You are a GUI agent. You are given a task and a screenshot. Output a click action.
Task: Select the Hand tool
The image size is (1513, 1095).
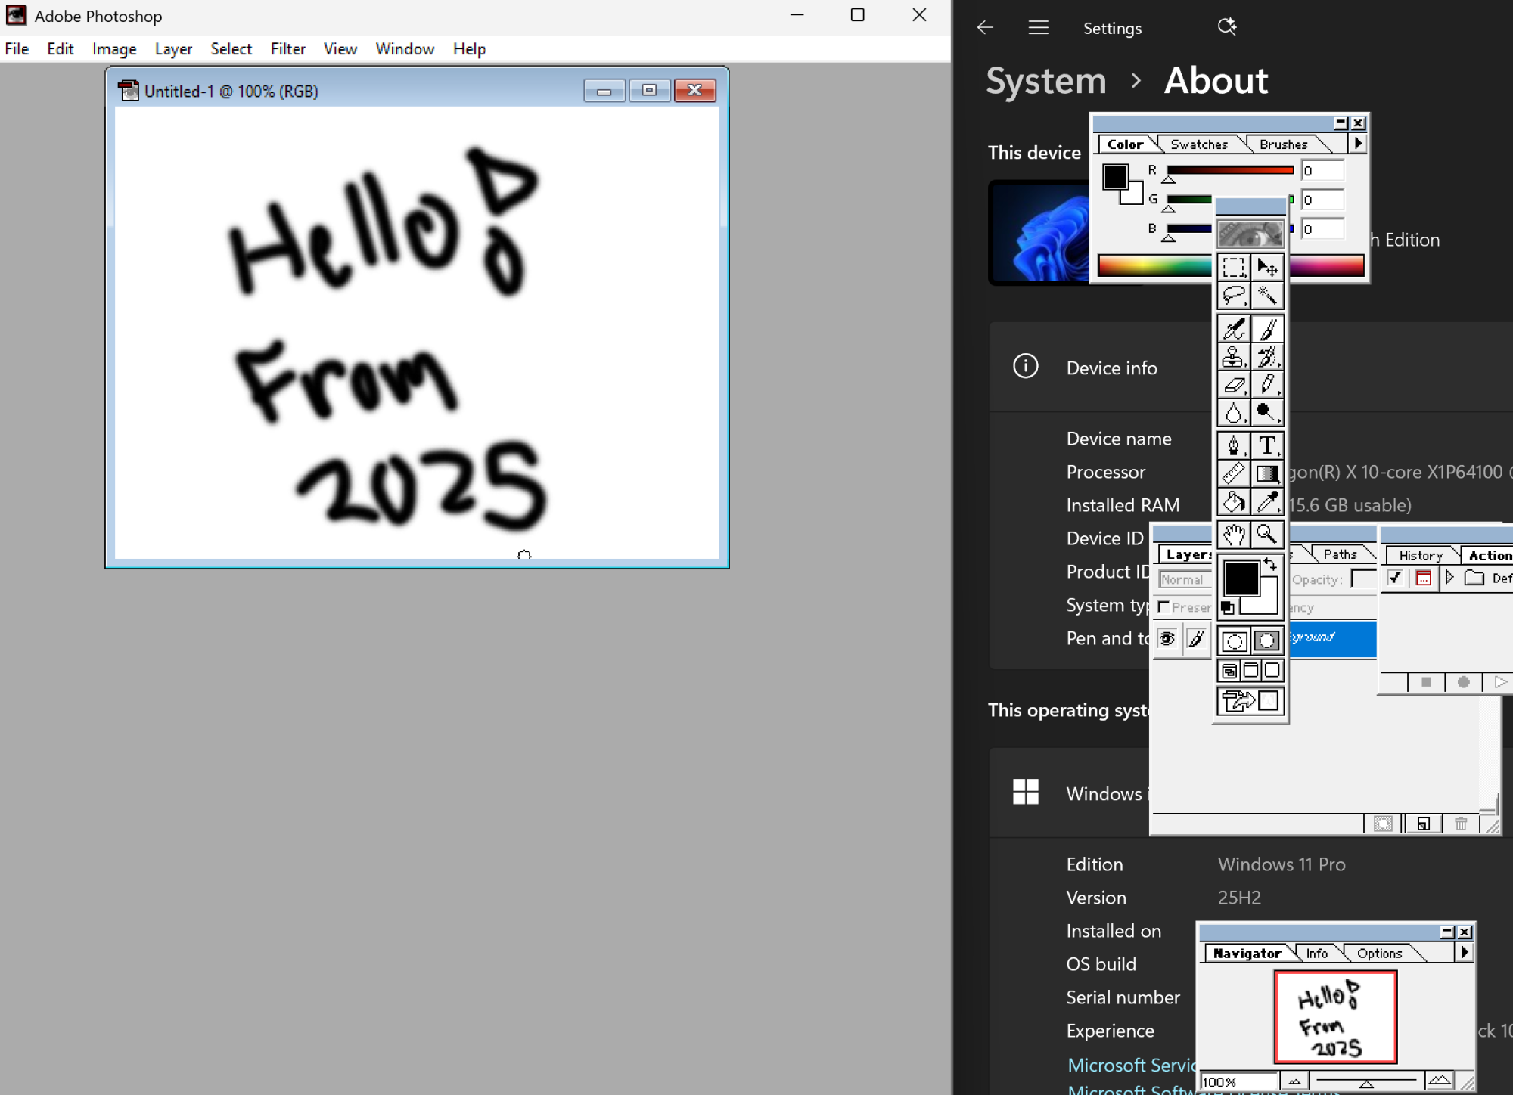tap(1233, 535)
